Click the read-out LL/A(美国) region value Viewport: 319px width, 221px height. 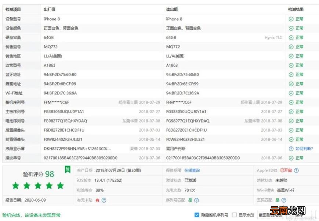pos(175,56)
